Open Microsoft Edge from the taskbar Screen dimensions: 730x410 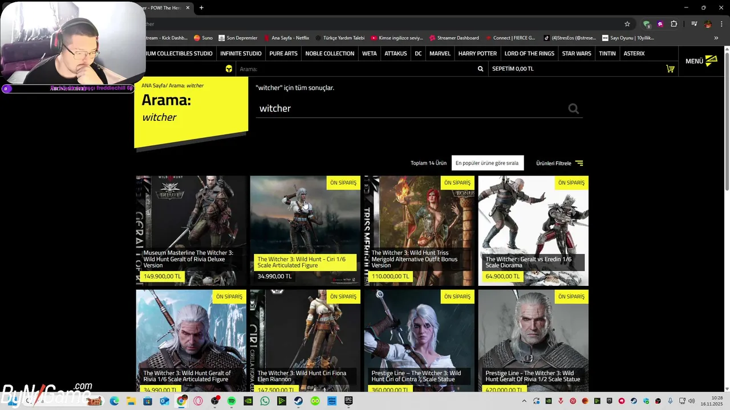tap(114, 401)
